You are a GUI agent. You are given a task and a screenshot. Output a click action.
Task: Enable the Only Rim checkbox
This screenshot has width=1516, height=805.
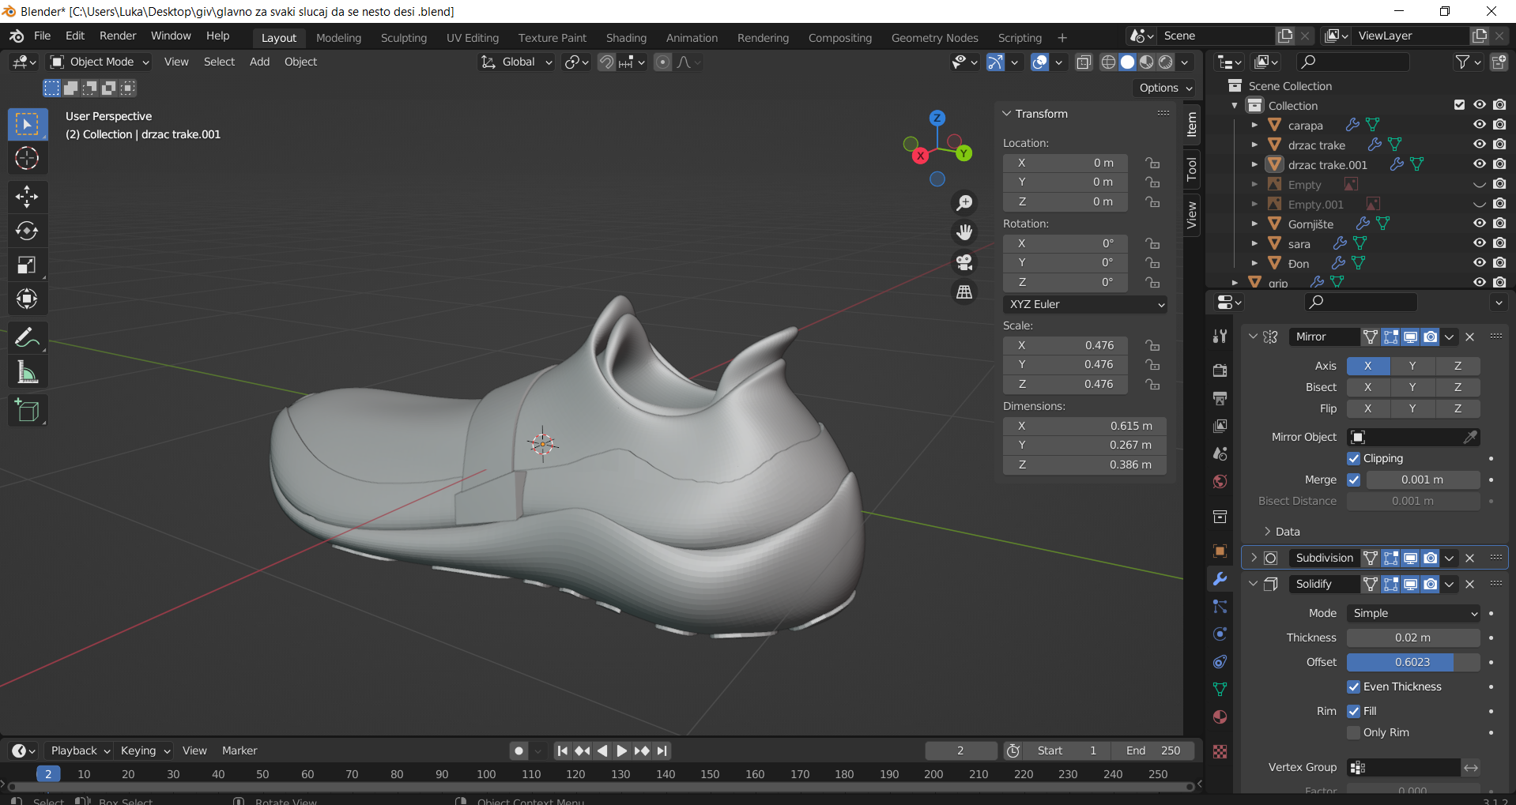pos(1354,732)
